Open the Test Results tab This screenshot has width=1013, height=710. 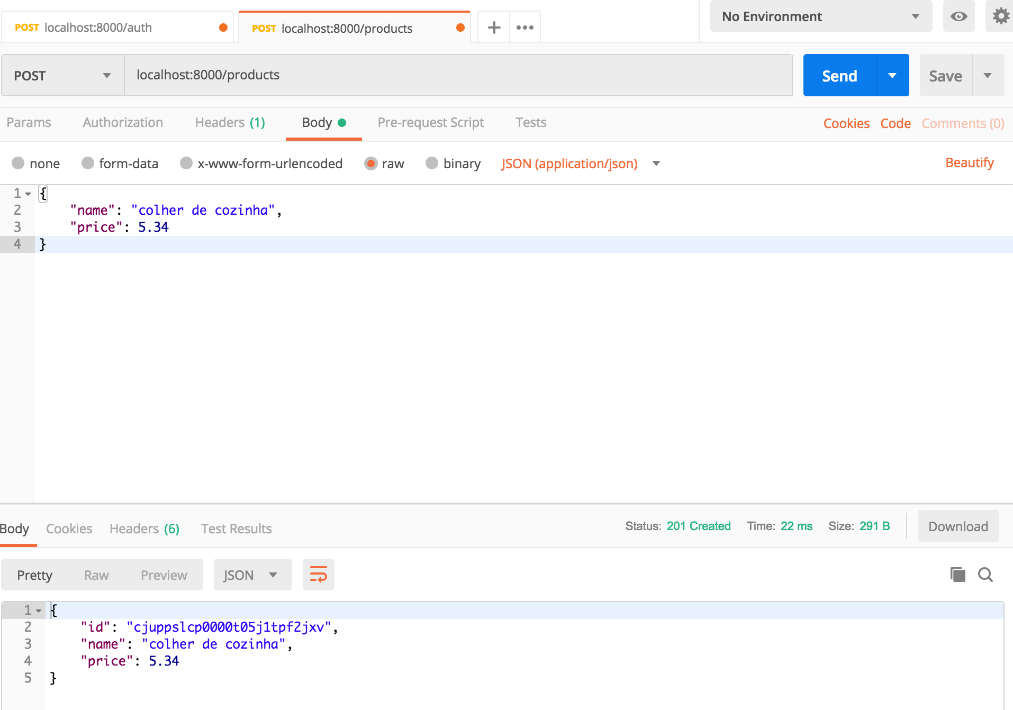click(x=236, y=529)
